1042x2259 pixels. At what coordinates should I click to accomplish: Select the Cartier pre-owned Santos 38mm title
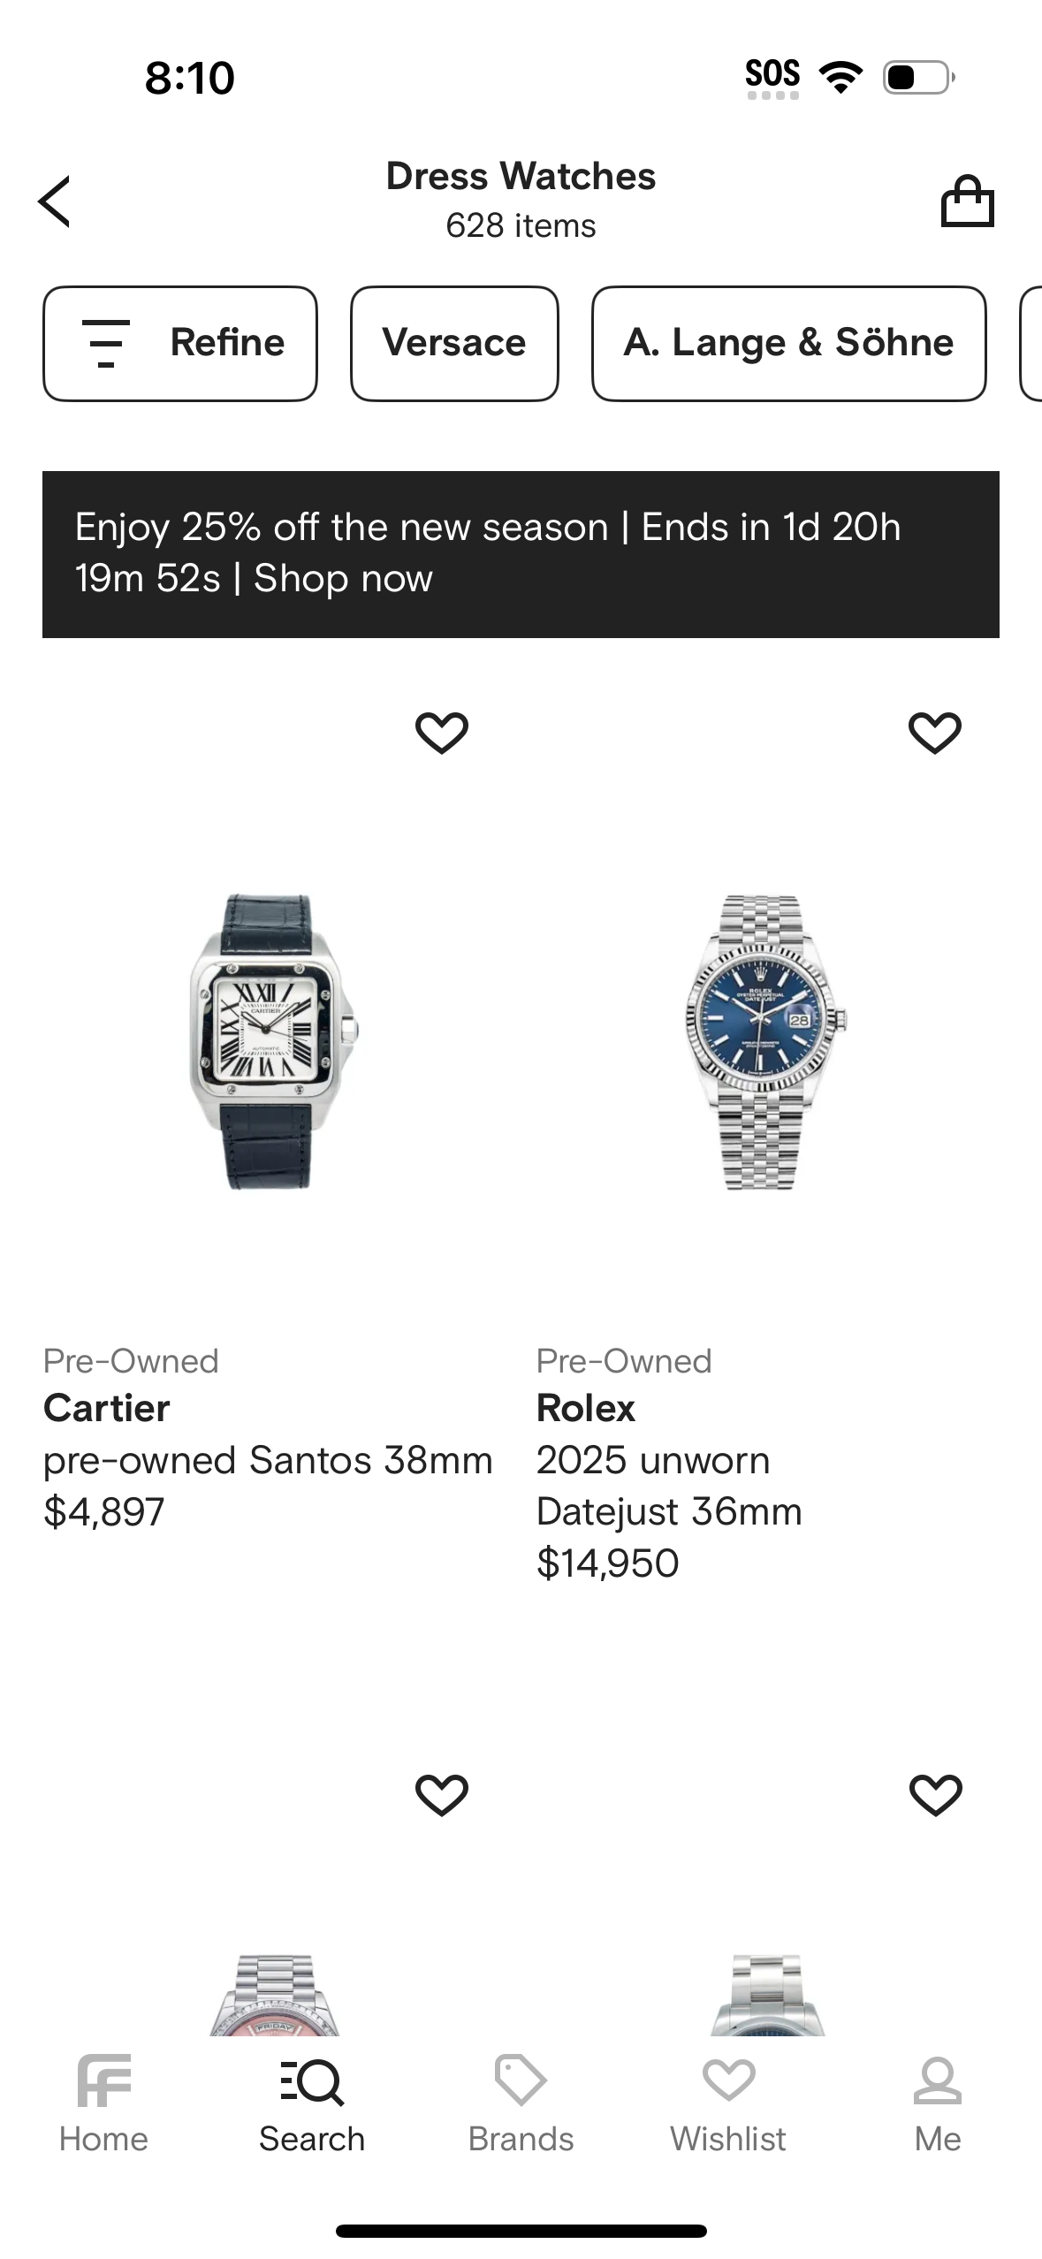click(x=268, y=1460)
